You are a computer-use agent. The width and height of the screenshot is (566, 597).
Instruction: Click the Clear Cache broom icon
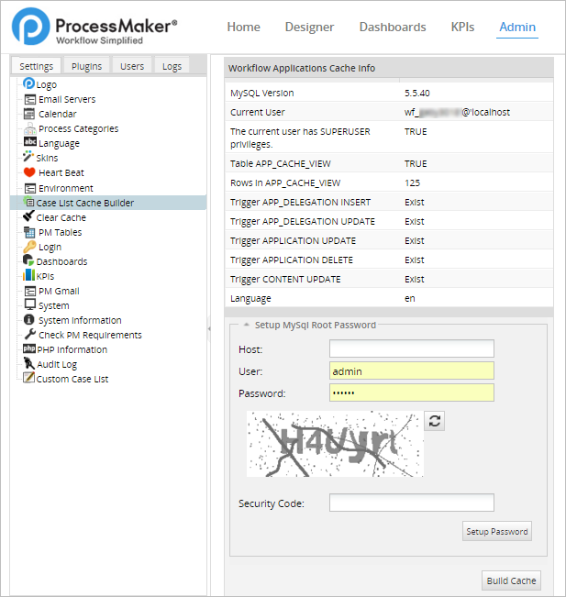point(29,217)
